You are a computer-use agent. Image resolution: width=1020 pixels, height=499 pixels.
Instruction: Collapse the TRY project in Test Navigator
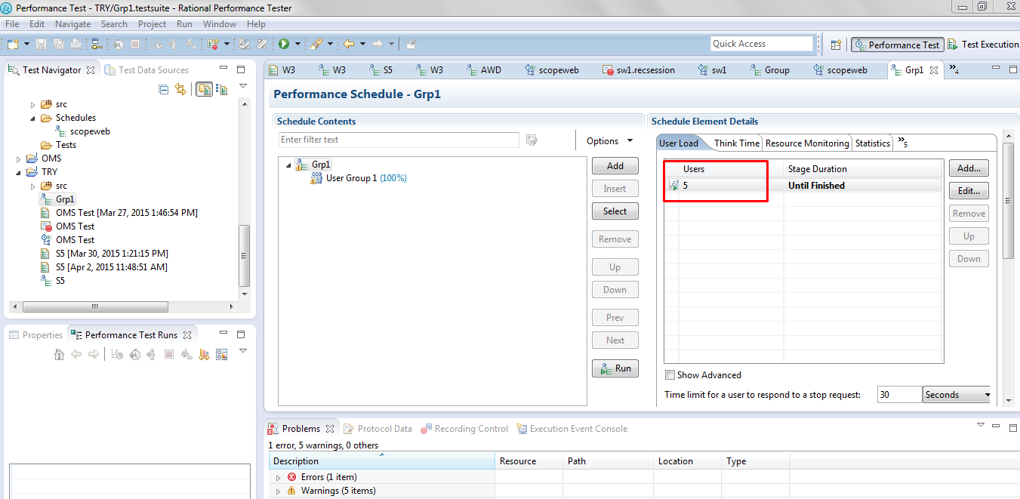coord(19,172)
